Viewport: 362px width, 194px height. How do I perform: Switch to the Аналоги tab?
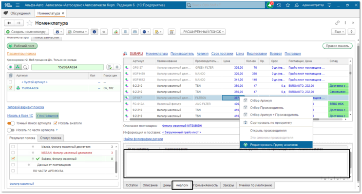coord(182,185)
